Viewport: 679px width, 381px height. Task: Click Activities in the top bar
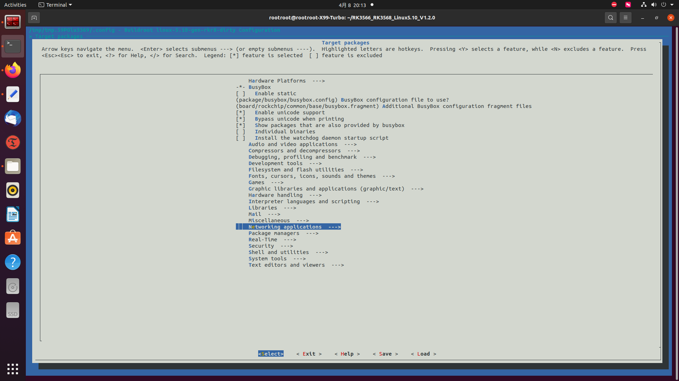[x=15, y=5]
